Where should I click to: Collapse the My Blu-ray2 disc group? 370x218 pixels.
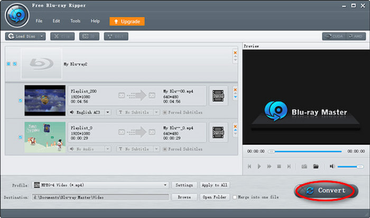click(x=8, y=64)
